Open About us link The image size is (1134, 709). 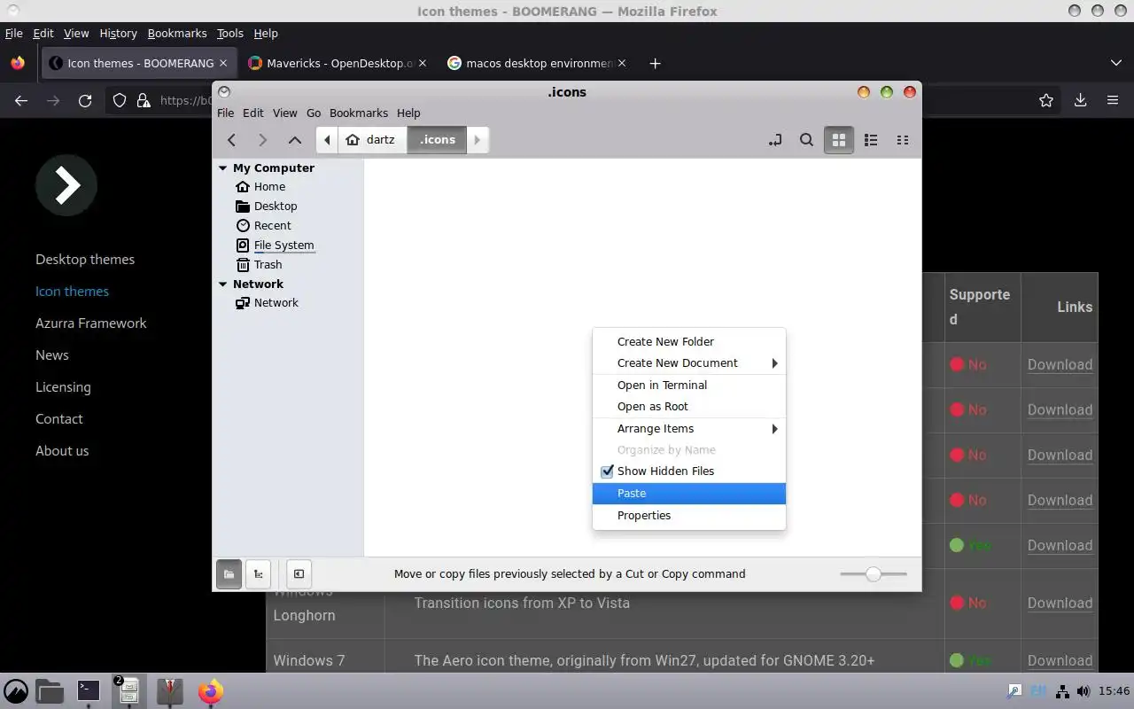pyautogui.click(x=62, y=451)
